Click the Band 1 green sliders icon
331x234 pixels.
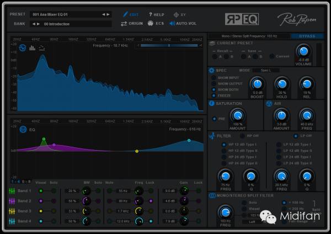point(12,191)
